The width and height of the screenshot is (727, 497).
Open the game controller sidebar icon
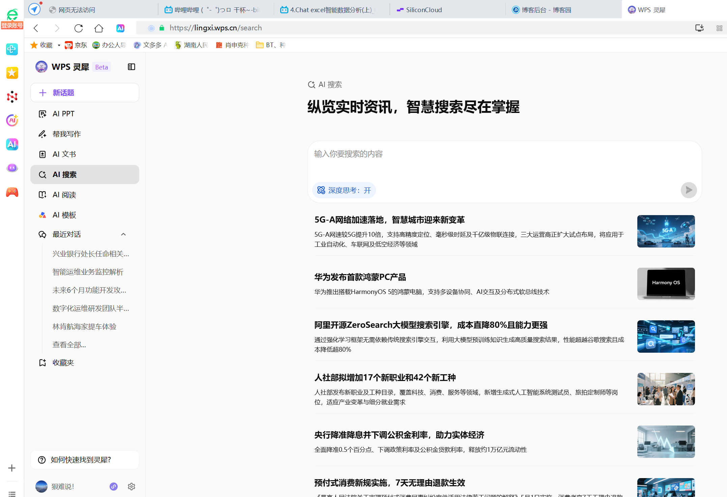12,192
